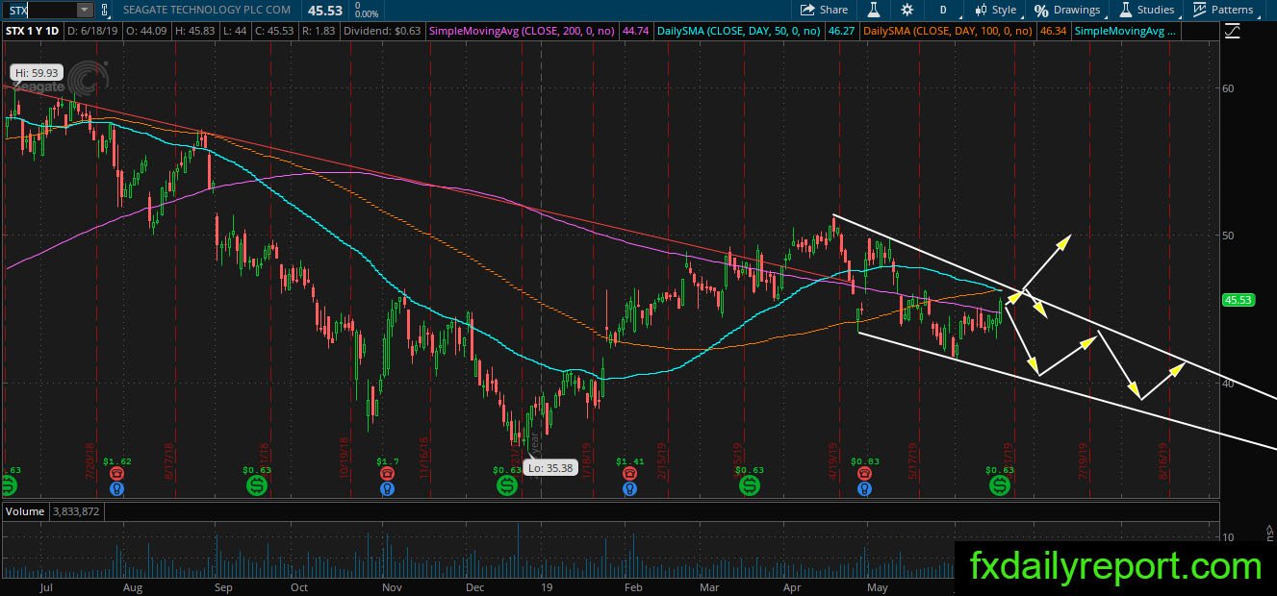Click the 3,833,872 volume value
Screen dimensions: 1277x596
click(x=78, y=511)
